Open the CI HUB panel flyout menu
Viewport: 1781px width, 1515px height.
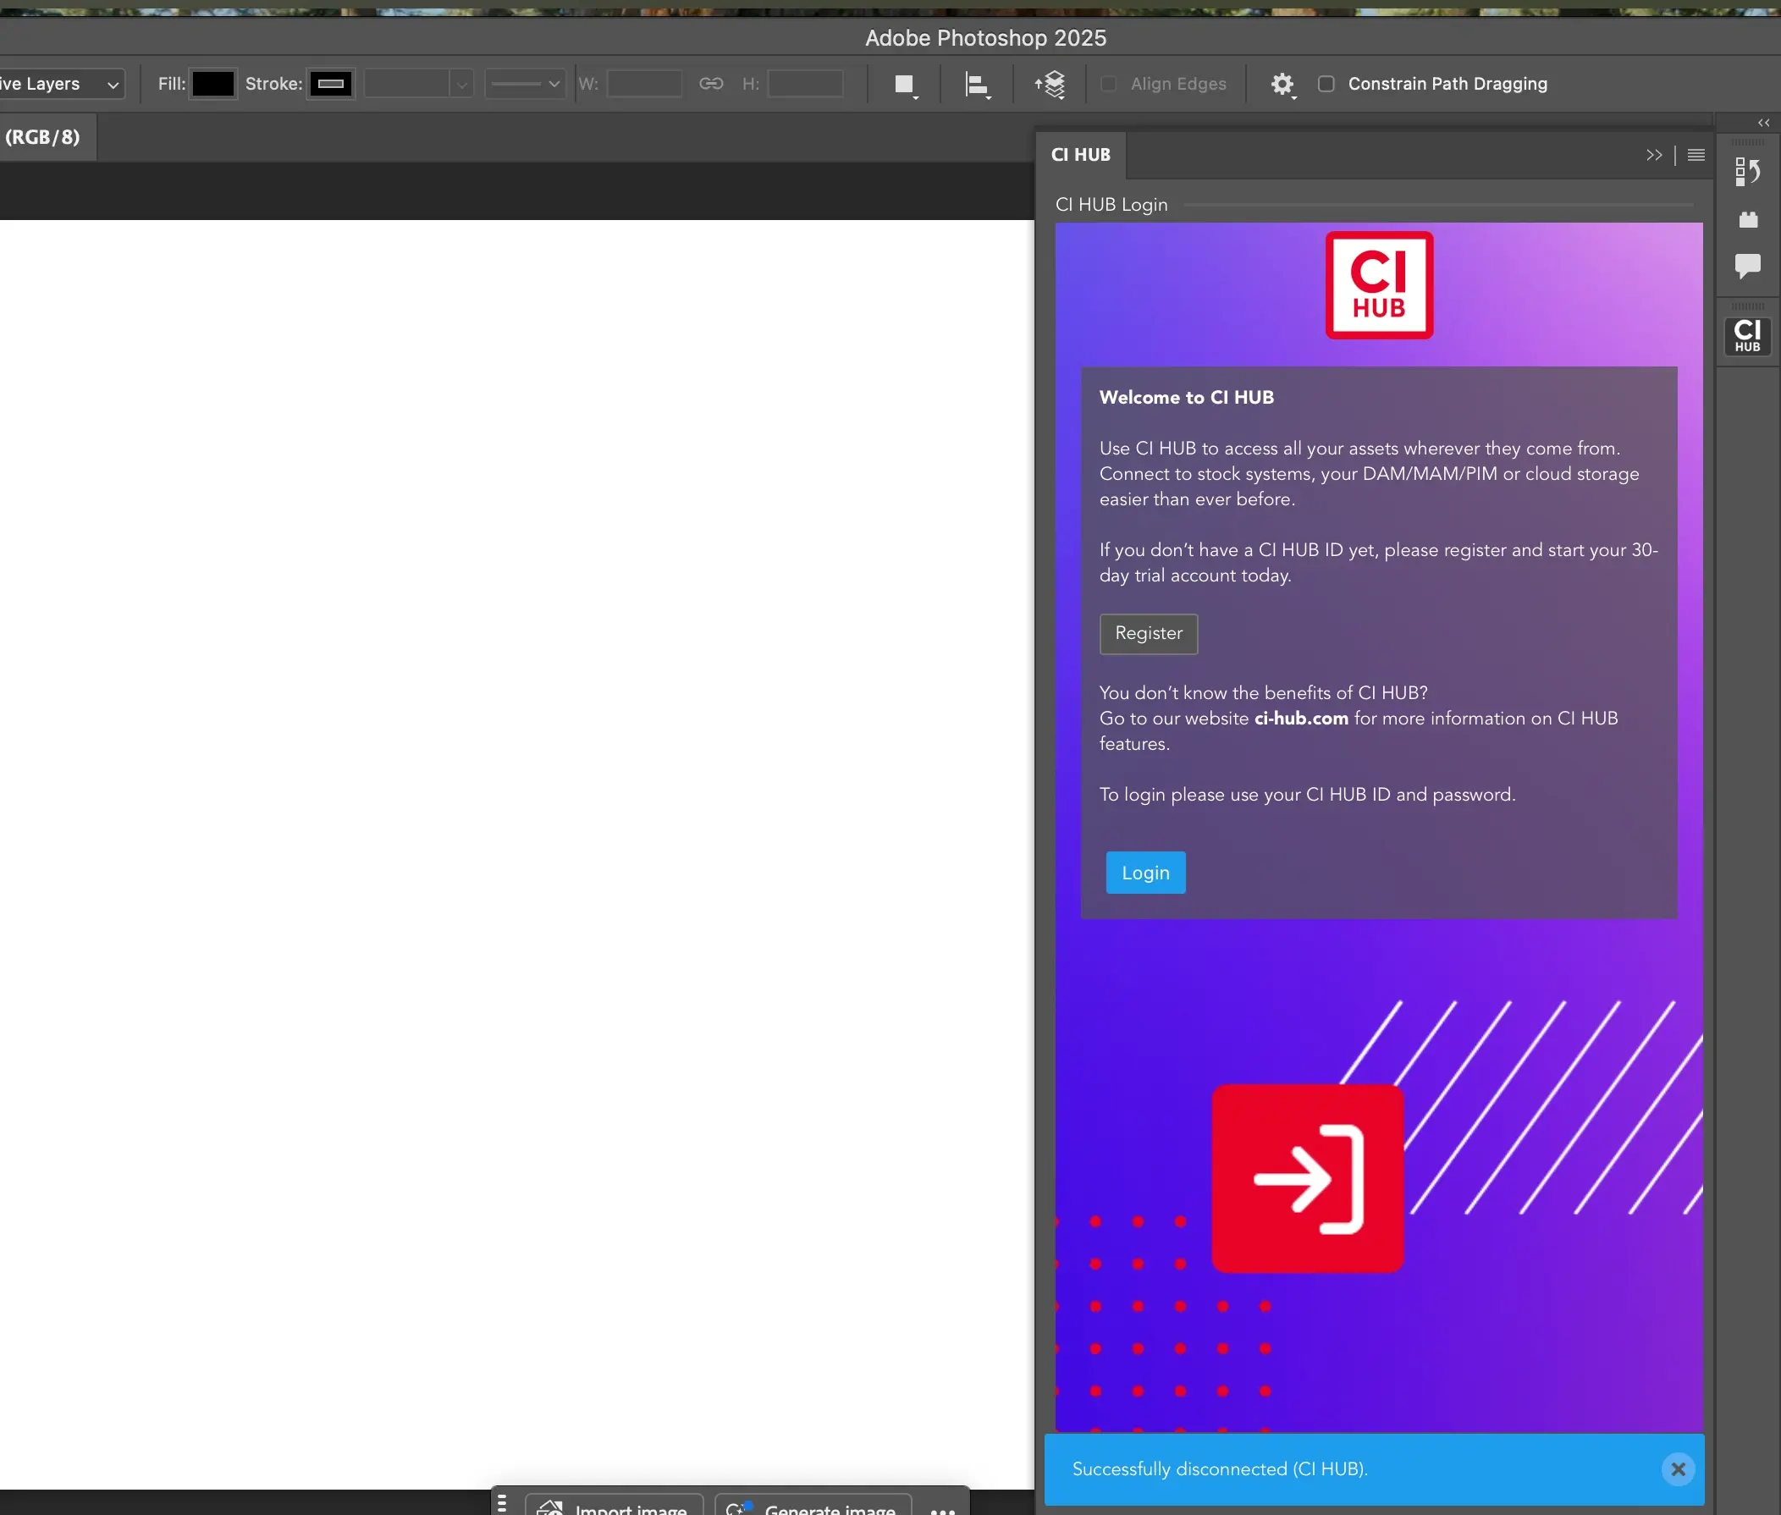pyautogui.click(x=1696, y=156)
